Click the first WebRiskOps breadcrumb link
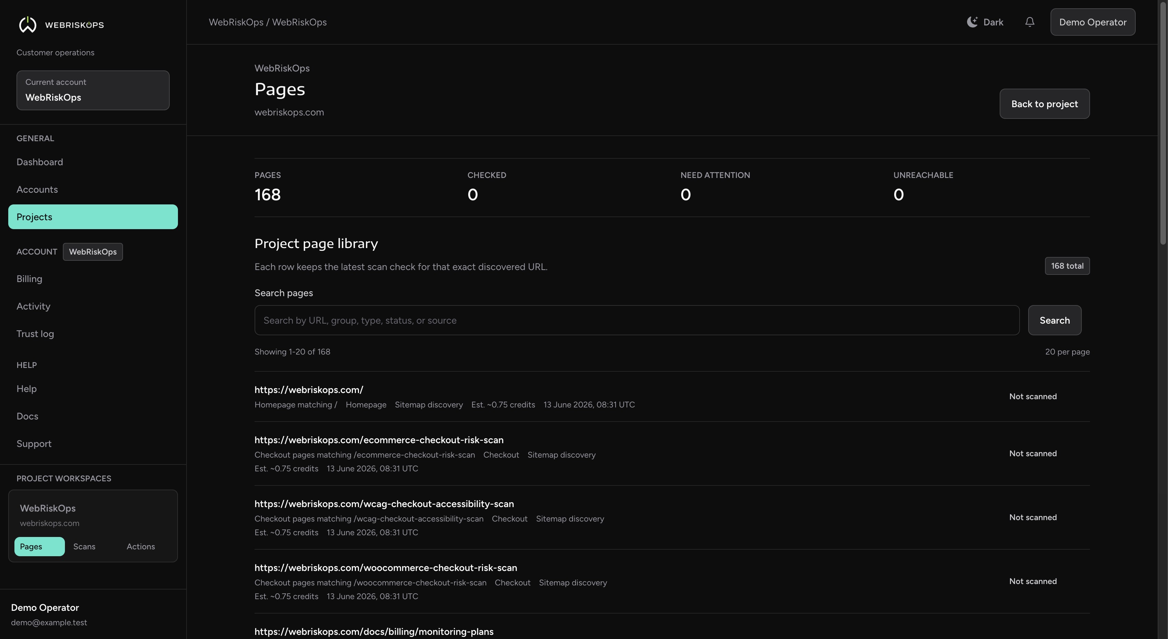This screenshot has height=639, width=1168. pos(236,22)
